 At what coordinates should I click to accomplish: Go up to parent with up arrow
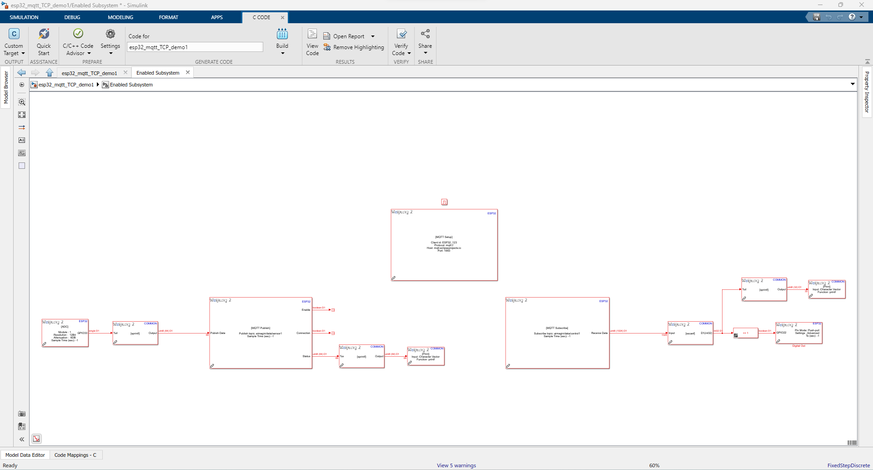50,73
